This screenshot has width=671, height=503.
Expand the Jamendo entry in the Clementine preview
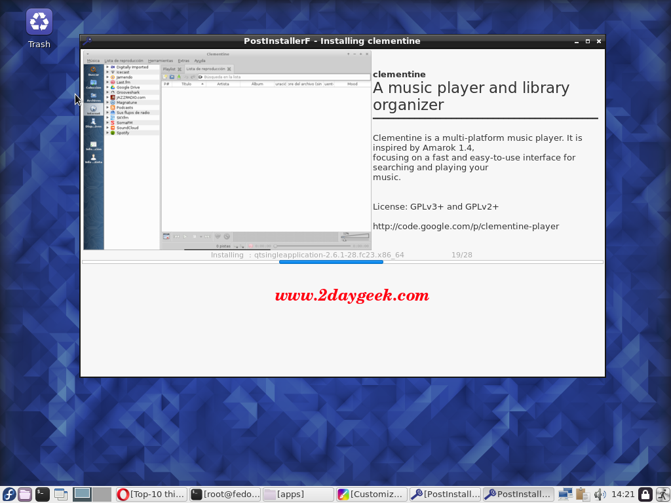click(x=108, y=77)
